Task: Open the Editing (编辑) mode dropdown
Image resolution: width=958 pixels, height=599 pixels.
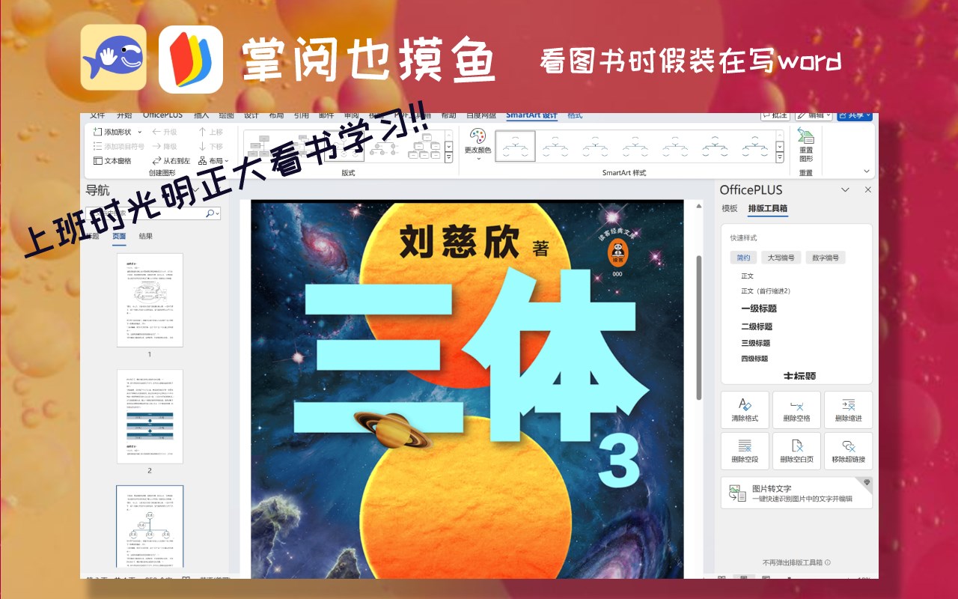Action: click(x=814, y=116)
